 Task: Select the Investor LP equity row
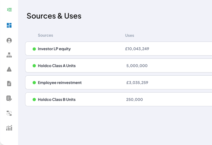(119, 48)
